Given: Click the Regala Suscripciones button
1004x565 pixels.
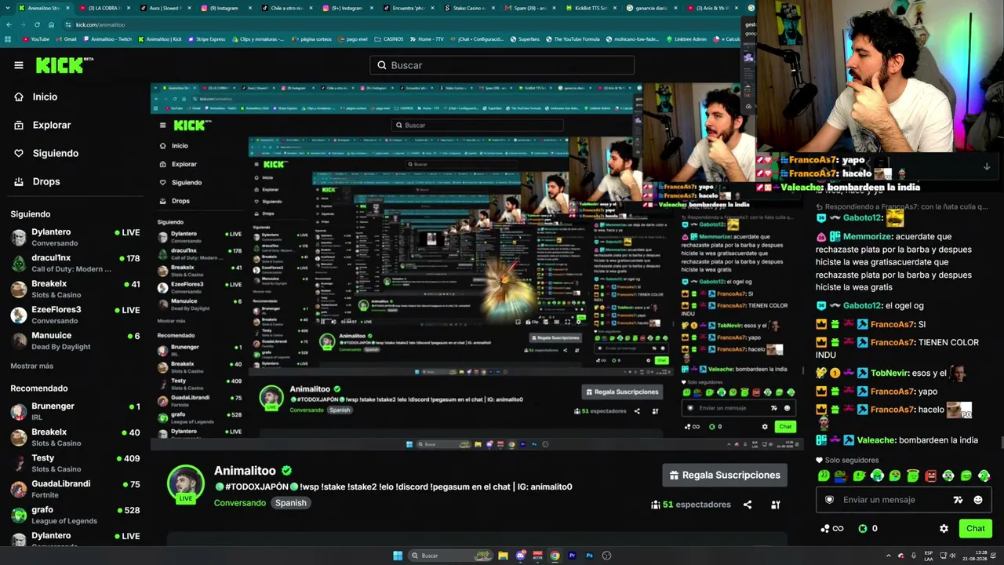Looking at the screenshot, I should [725, 475].
